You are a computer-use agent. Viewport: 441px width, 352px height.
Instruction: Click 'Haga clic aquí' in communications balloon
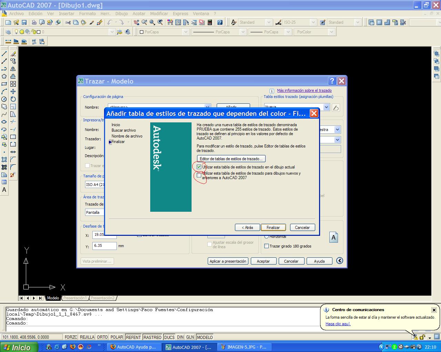click(x=338, y=324)
